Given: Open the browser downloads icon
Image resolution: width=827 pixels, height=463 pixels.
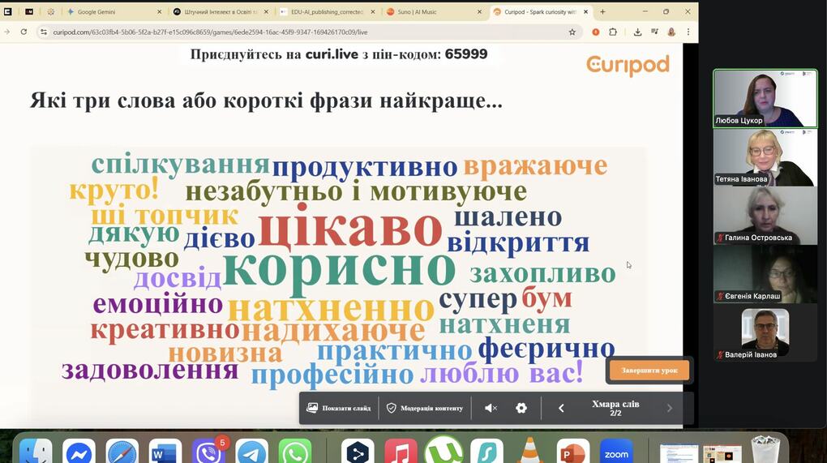Looking at the screenshot, I should tap(637, 32).
